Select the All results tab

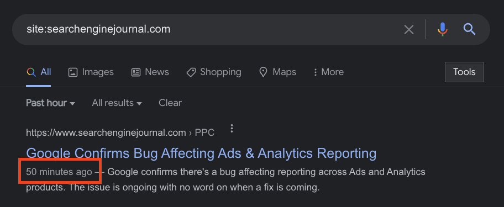(39, 72)
